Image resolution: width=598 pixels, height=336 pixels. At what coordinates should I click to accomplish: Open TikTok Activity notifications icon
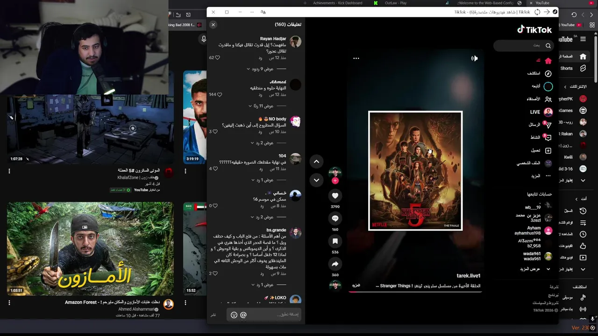click(x=548, y=138)
